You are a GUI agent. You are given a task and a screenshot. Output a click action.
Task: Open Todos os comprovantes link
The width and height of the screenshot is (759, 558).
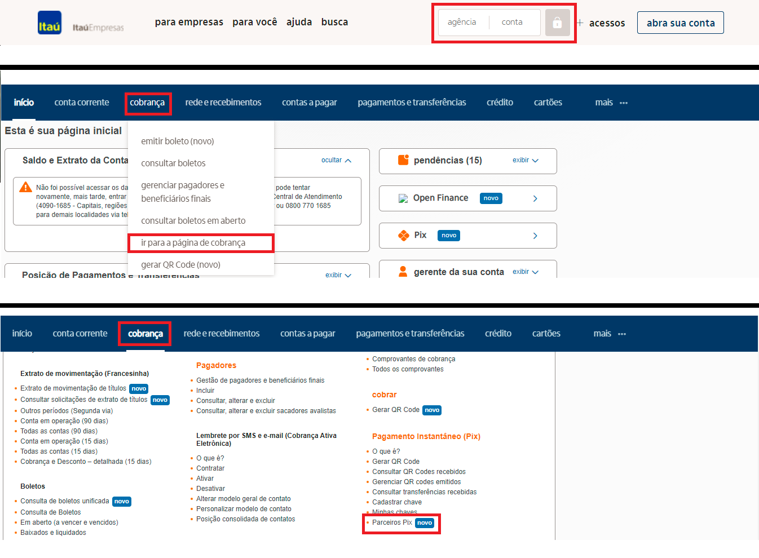point(408,369)
